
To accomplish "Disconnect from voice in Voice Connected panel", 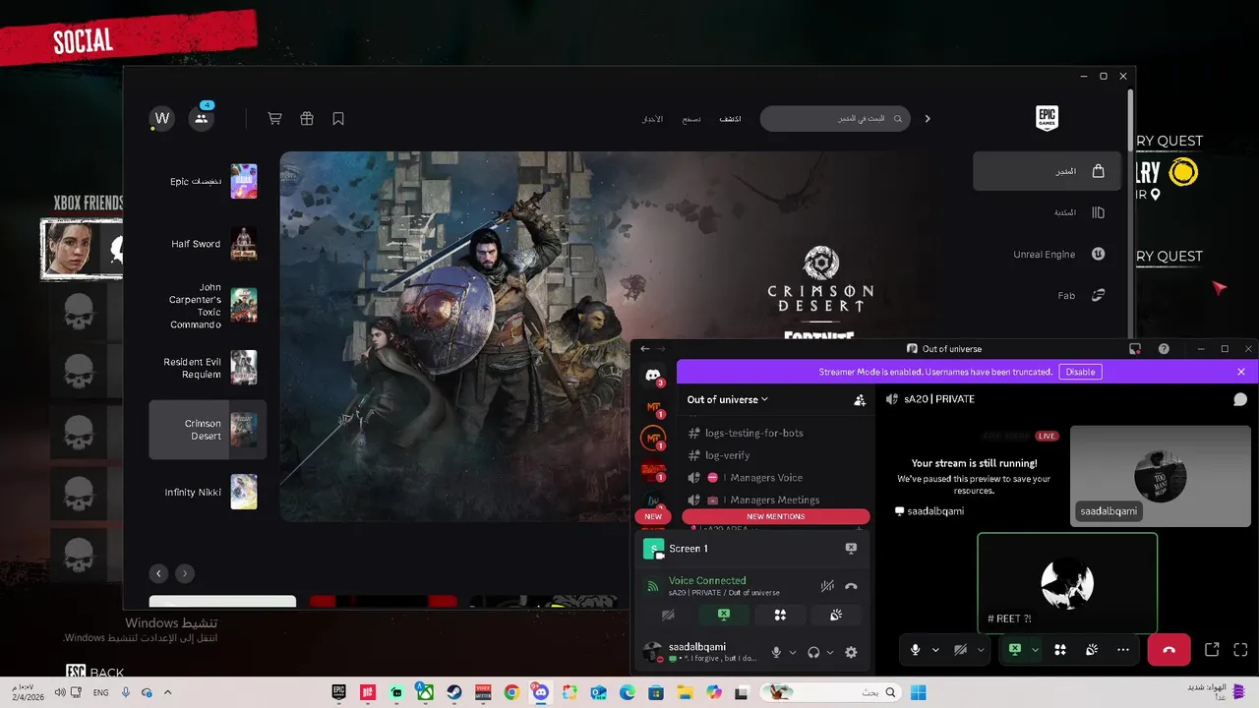I will tap(852, 586).
